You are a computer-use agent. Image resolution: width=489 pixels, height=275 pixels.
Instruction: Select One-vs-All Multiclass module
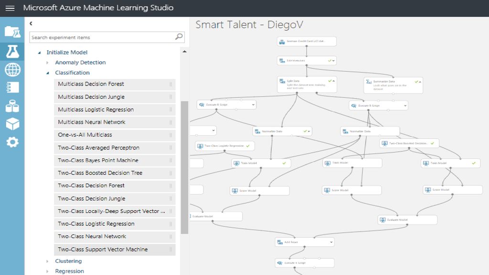click(115, 135)
